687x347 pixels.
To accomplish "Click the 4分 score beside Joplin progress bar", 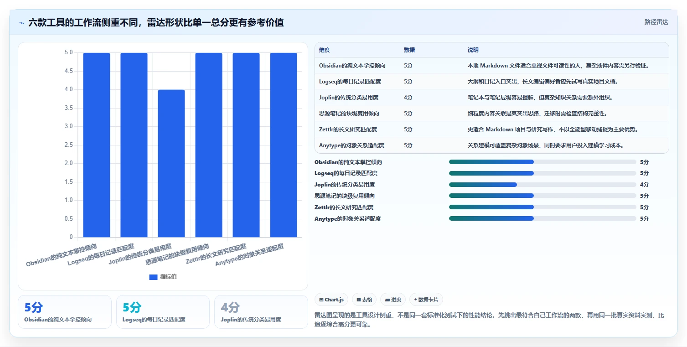I will click(644, 185).
